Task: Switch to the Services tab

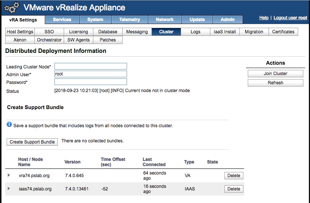Action: (62, 20)
